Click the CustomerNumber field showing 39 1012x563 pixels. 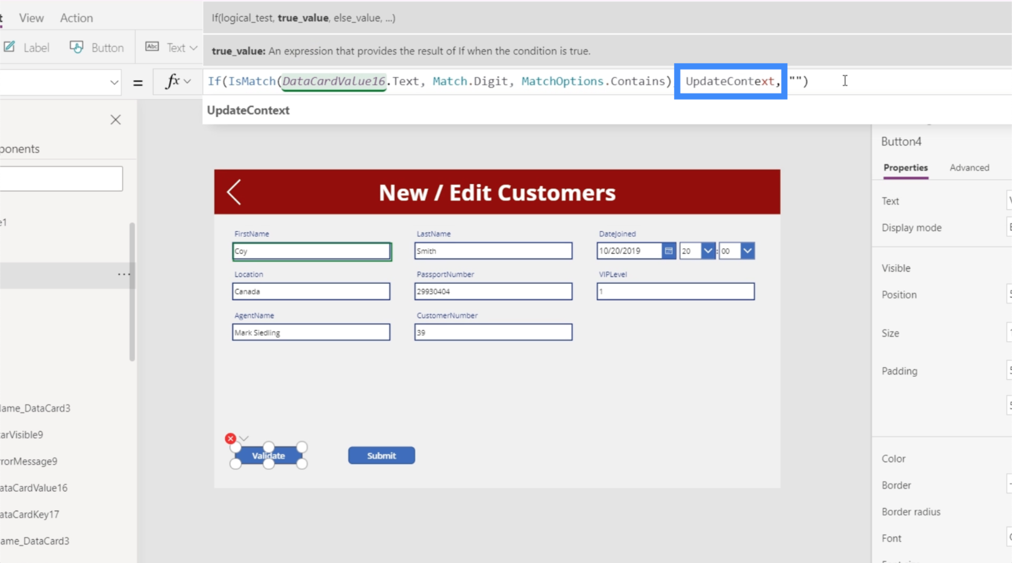[493, 332]
